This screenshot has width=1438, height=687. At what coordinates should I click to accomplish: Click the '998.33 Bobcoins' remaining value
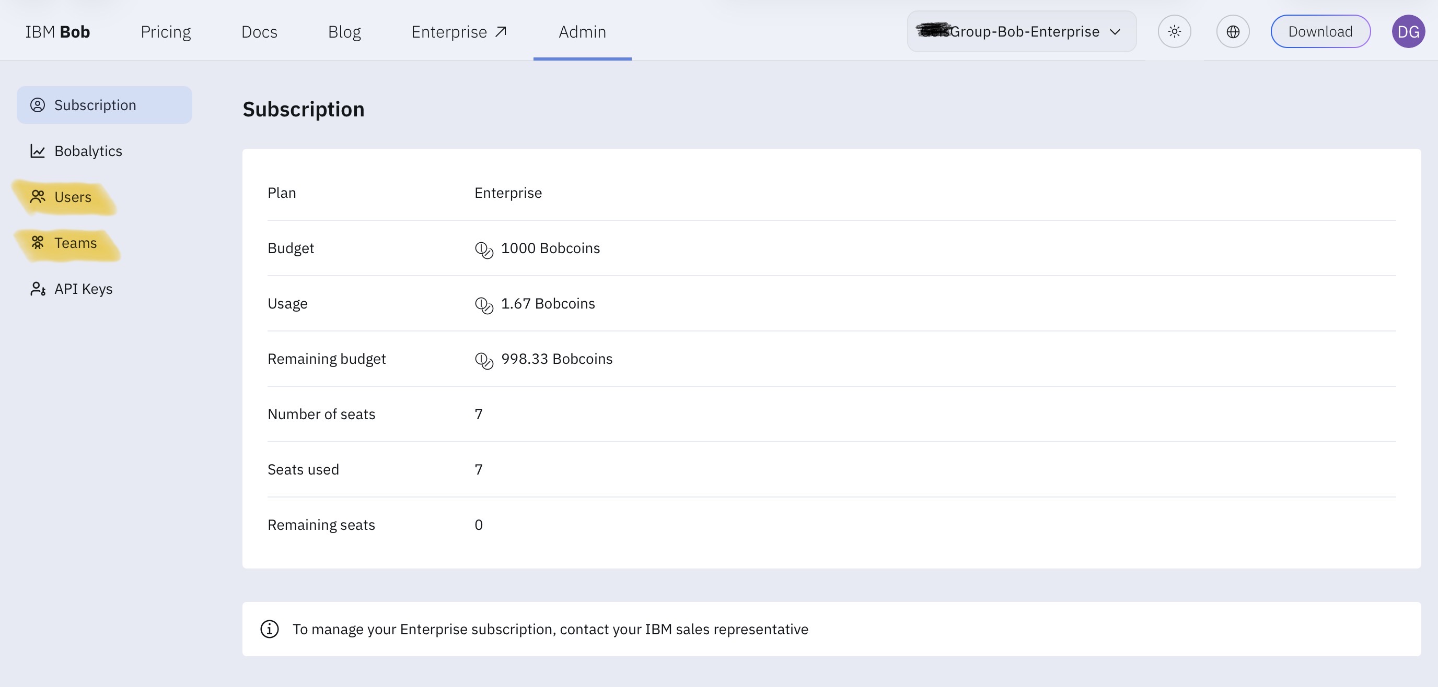point(556,359)
